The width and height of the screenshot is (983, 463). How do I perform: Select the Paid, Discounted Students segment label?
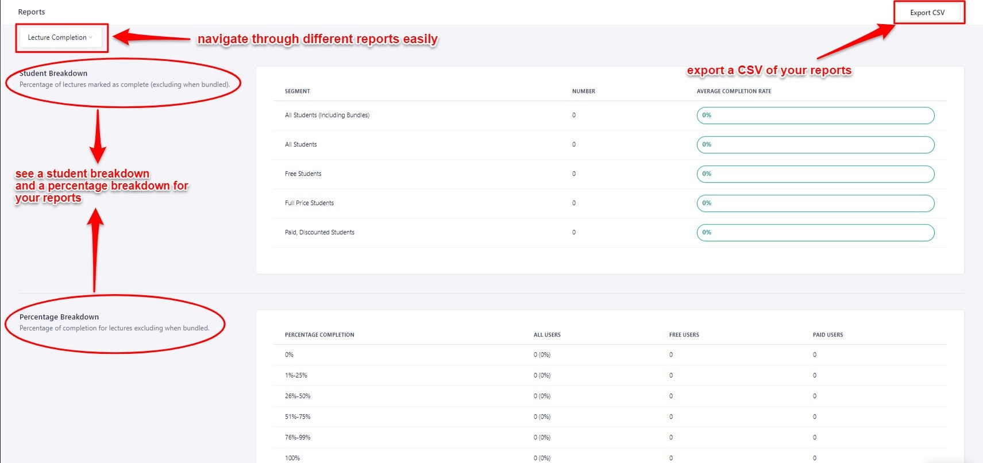319,233
